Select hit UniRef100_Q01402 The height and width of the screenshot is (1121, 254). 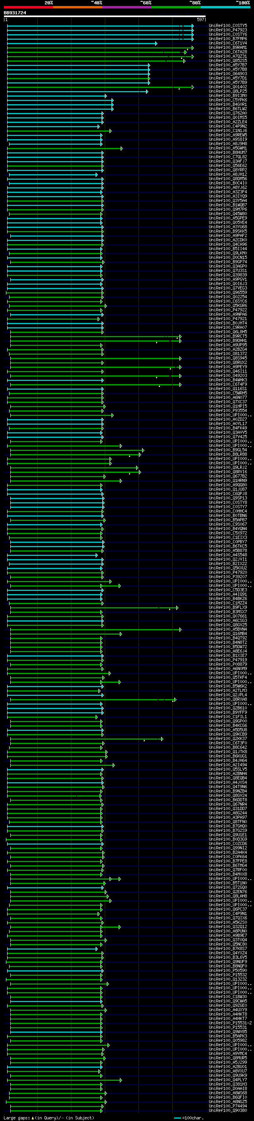tap(228, 87)
